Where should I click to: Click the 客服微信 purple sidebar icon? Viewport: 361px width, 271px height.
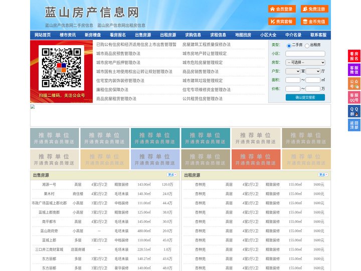point(354,70)
